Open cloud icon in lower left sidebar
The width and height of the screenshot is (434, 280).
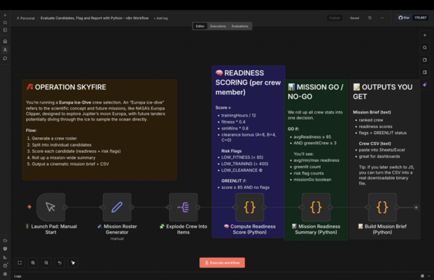click(5, 241)
